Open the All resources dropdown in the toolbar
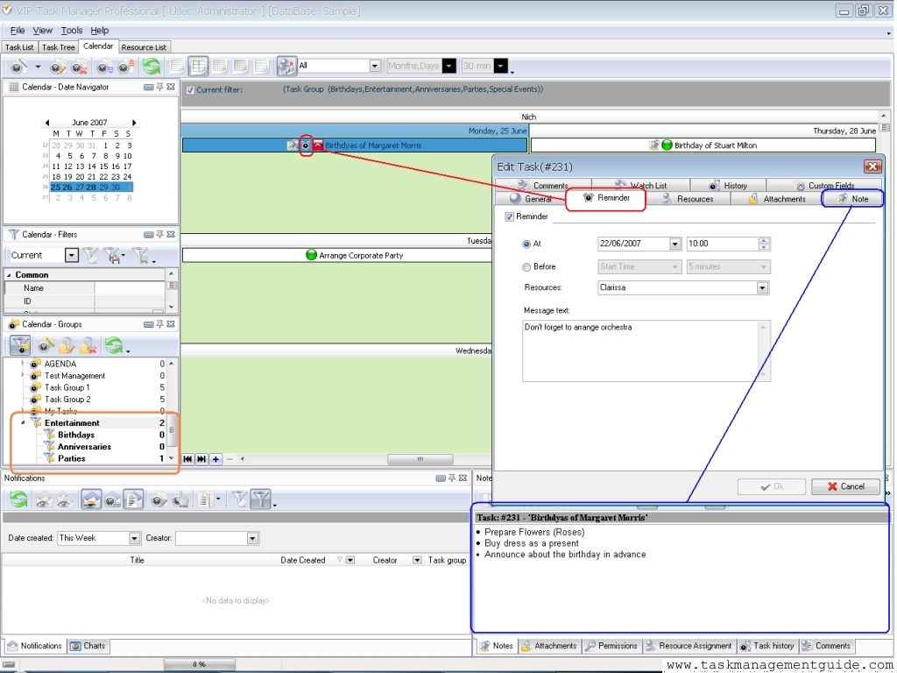 point(375,66)
